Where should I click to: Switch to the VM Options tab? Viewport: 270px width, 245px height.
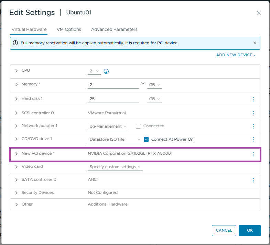point(69,30)
